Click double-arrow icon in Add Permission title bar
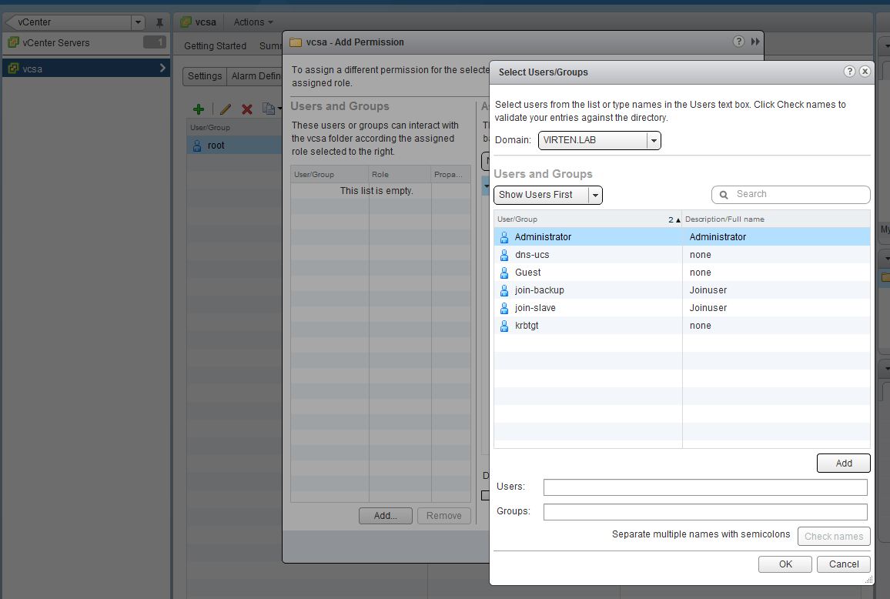The height and width of the screenshot is (599, 890). pyautogui.click(x=755, y=42)
